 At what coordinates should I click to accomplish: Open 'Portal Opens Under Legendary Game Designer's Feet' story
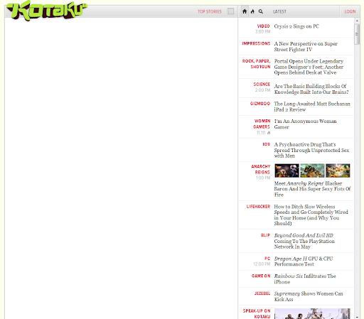tap(309, 67)
